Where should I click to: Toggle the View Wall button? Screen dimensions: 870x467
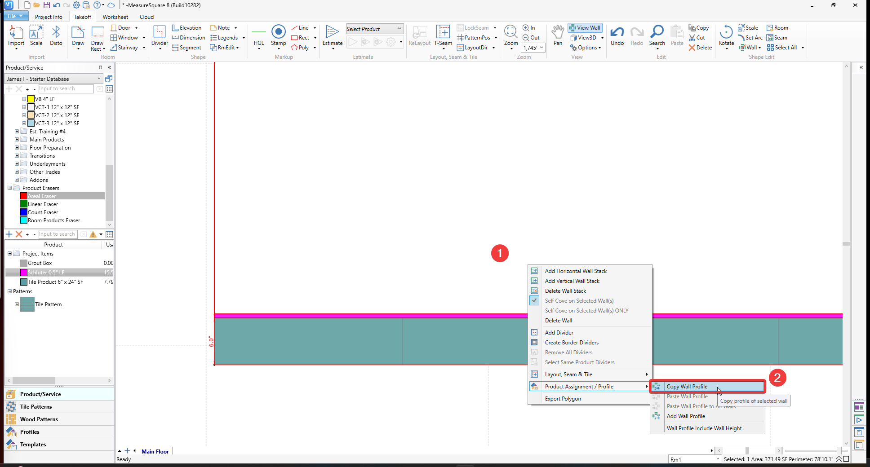(x=585, y=28)
